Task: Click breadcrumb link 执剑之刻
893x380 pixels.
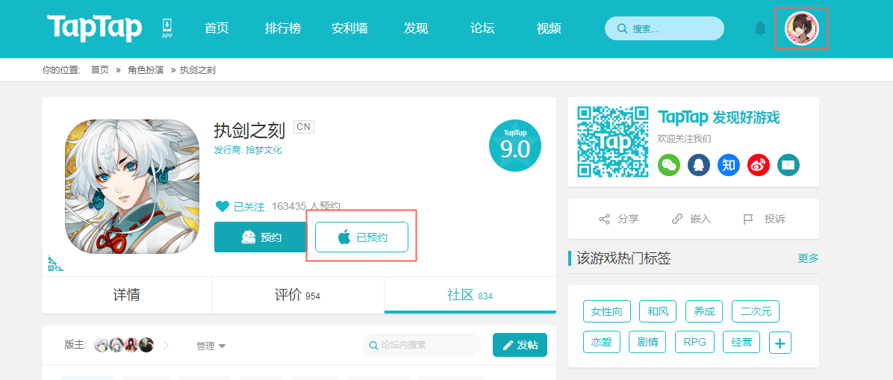Action: (x=198, y=70)
